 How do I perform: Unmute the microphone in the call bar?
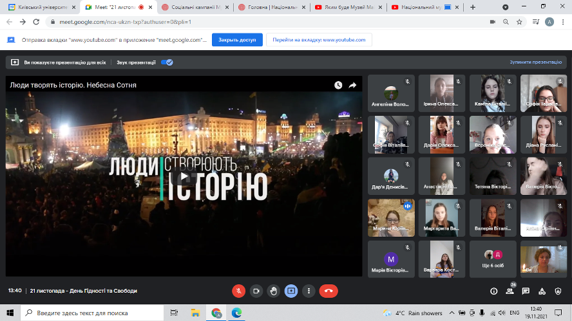click(239, 291)
